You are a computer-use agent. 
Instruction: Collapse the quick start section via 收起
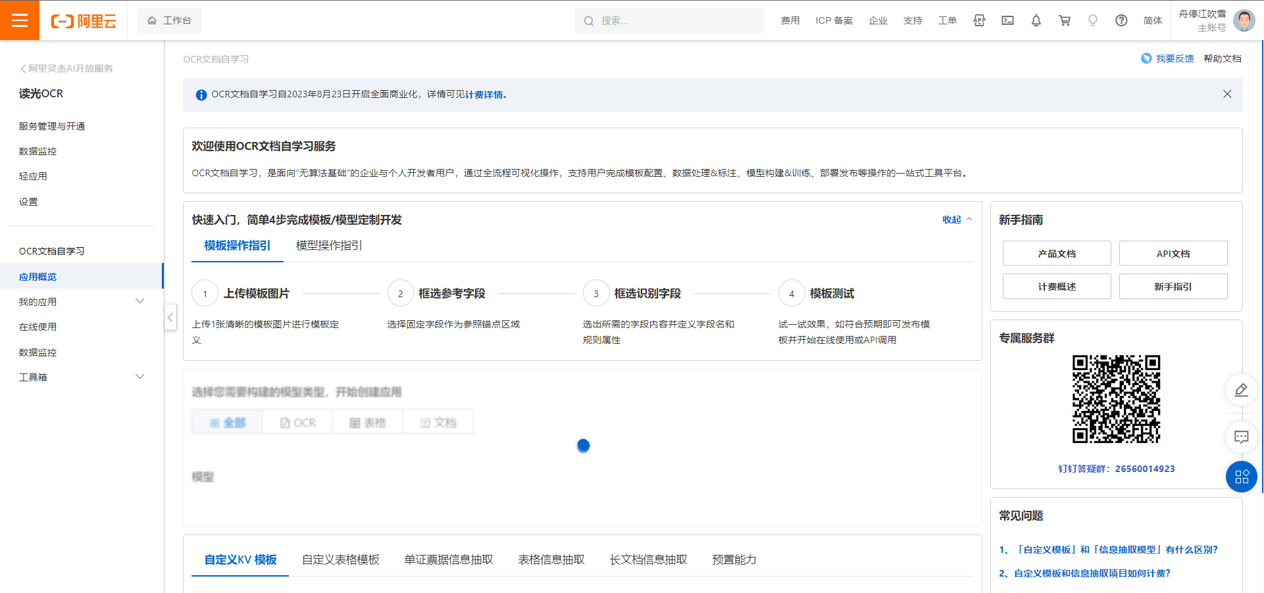957,220
